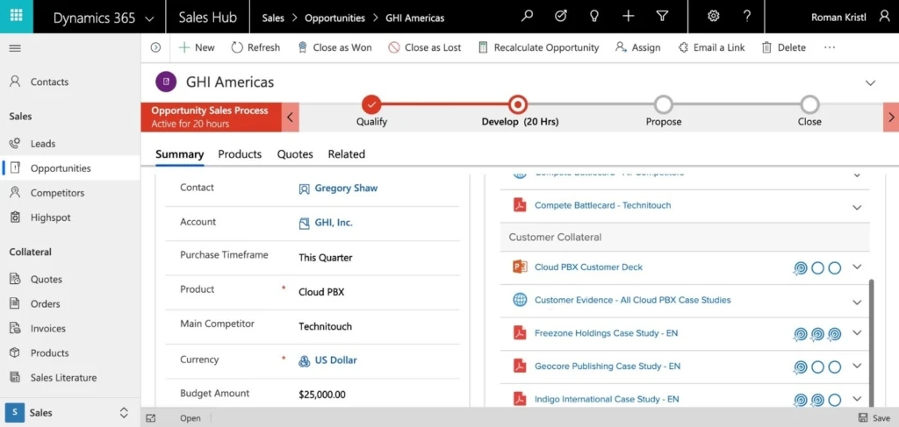This screenshot has width=899, height=427.
Task: Click the popout icon in status bar
Action: tap(151, 418)
